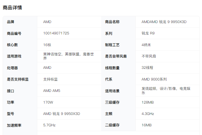The width and height of the screenshot is (202, 135).
Task: Click the 商品详情 heading
Action: (12, 8)
